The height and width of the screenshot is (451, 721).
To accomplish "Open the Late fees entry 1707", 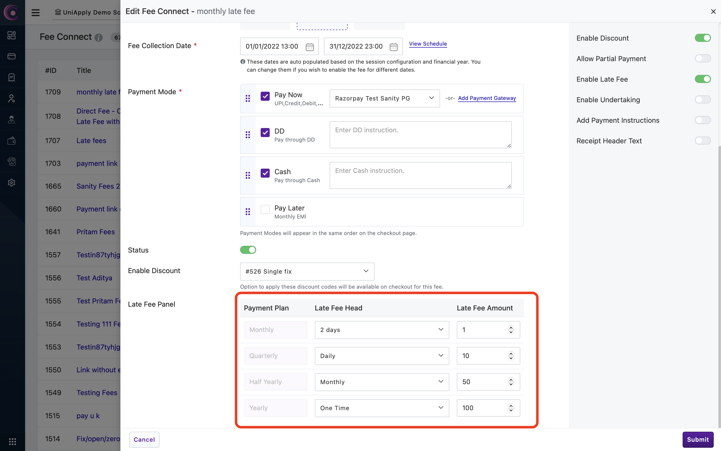I will pyautogui.click(x=91, y=141).
